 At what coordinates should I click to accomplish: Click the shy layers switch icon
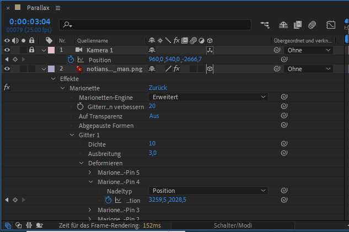pos(283,25)
